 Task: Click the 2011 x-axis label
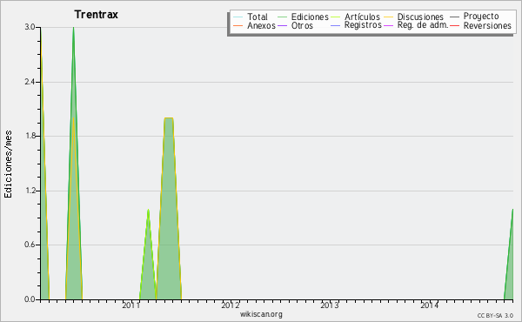click(130, 305)
